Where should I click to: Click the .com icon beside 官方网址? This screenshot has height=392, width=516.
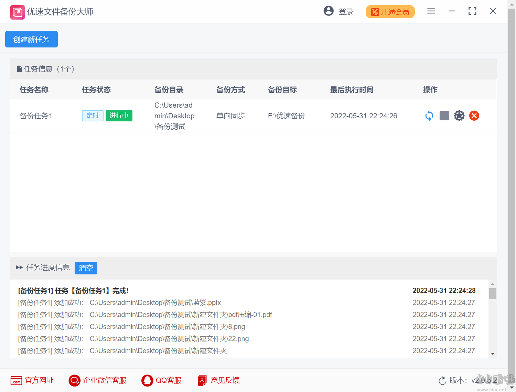tap(17, 381)
